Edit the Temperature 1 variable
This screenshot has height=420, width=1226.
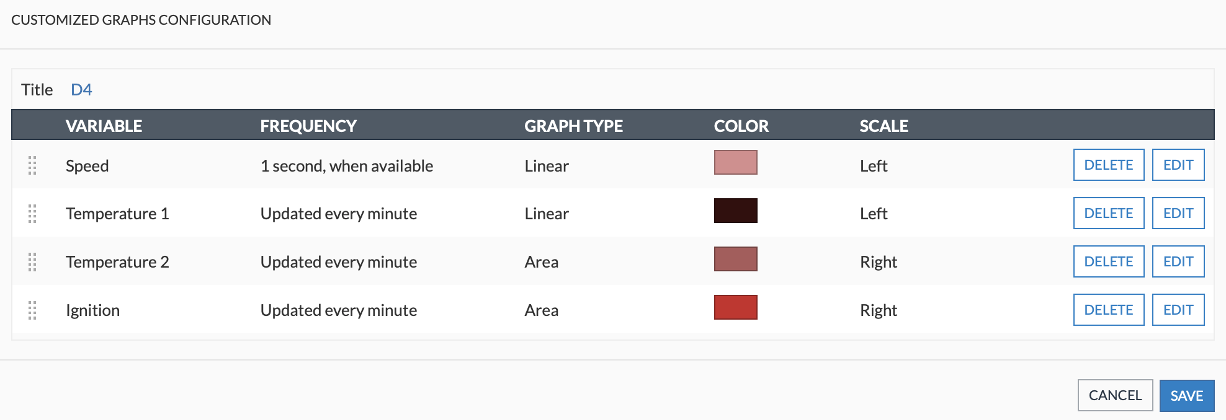click(x=1178, y=213)
